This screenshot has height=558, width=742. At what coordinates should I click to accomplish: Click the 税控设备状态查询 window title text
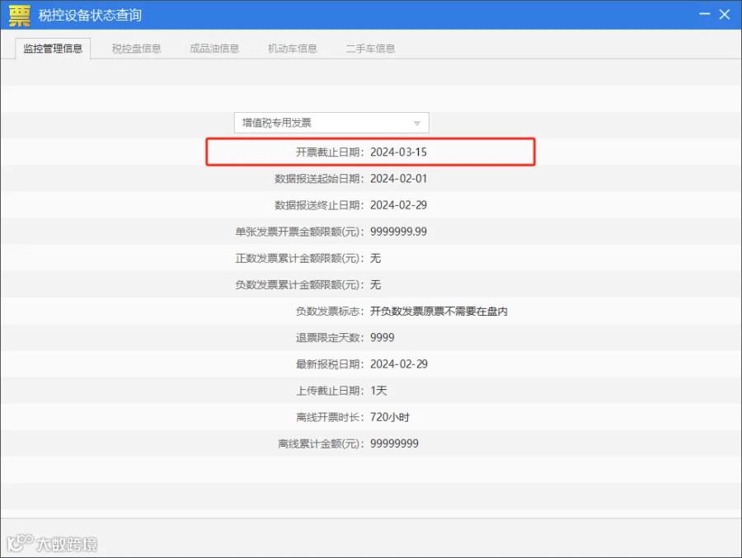[x=90, y=15]
